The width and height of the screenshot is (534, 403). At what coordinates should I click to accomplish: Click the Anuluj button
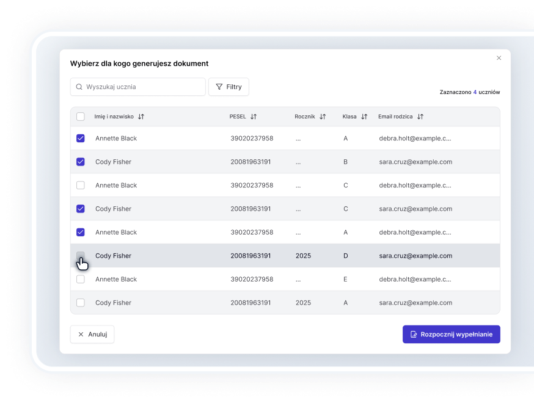pyautogui.click(x=92, y=335)
